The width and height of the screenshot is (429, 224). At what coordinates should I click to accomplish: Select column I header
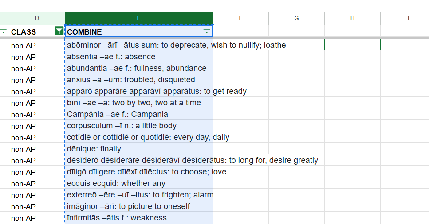[x=408, y=18]
